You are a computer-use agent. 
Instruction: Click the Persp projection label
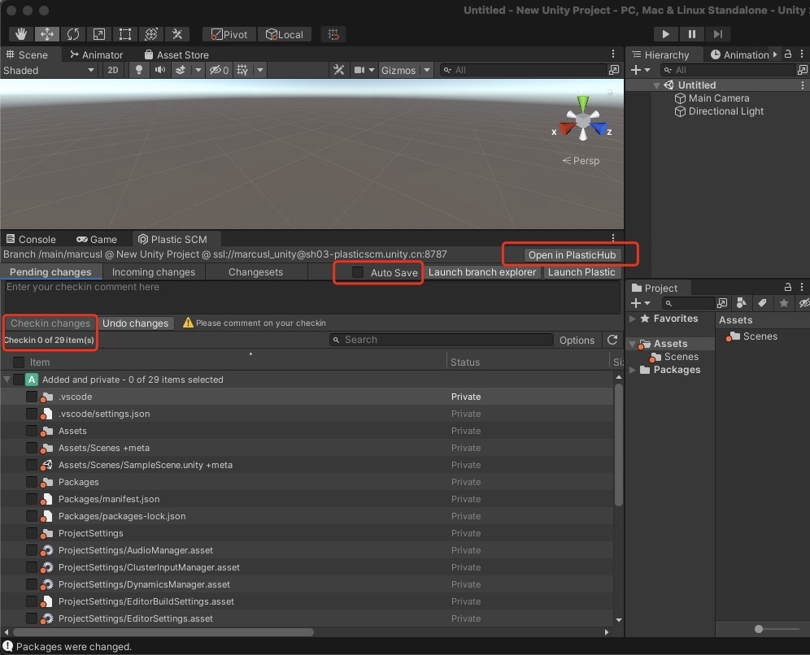click(581, 161)
